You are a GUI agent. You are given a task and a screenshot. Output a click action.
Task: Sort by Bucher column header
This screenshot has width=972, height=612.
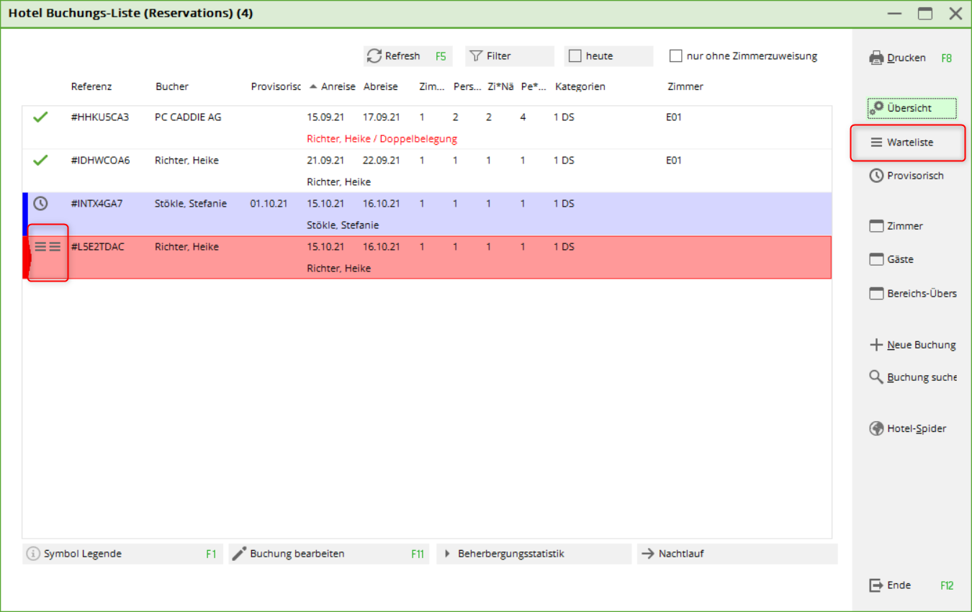(x=172, y=86)
